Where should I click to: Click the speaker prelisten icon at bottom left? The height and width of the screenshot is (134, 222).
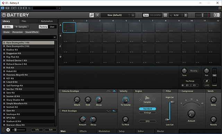tap(8, 130)
